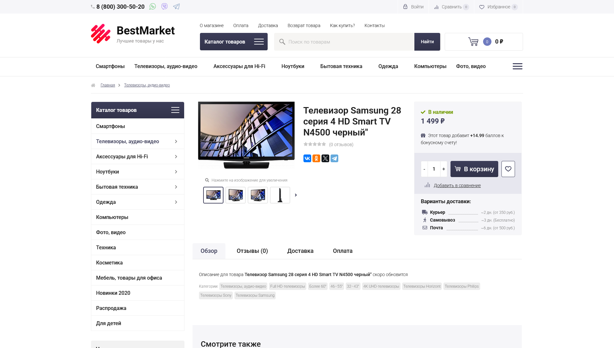Click the home breadcrumb icon
The width and height of the screenshot is (614, 348).
click(x=93, y=85)
